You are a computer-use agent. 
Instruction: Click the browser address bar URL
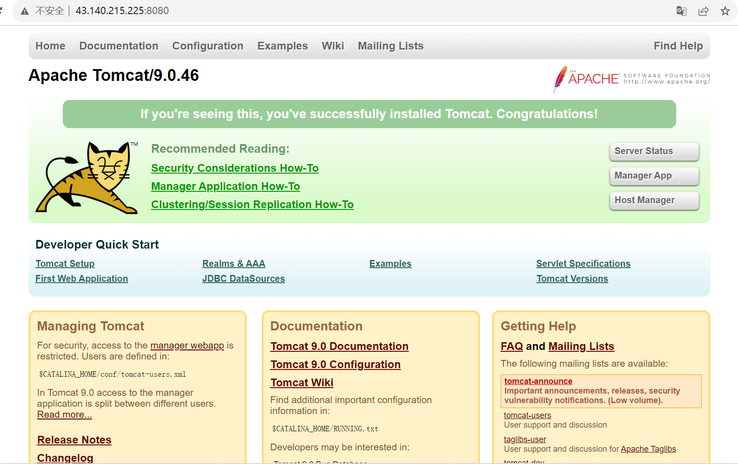point(122,10)
